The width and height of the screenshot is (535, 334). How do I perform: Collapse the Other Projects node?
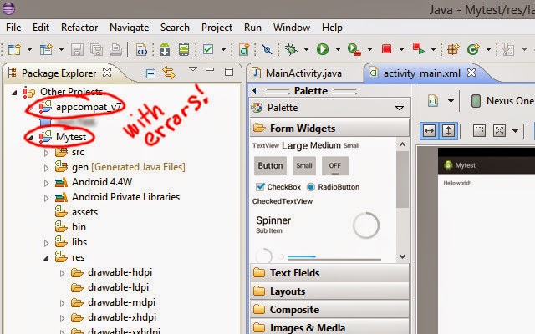point(14,93)
